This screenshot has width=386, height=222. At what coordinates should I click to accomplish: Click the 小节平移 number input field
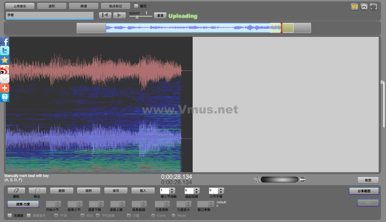pos(214,191)
